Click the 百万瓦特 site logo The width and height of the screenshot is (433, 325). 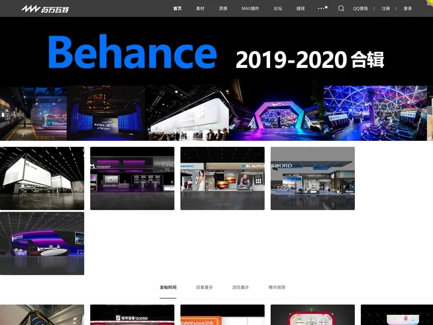(x=45, y=9)
